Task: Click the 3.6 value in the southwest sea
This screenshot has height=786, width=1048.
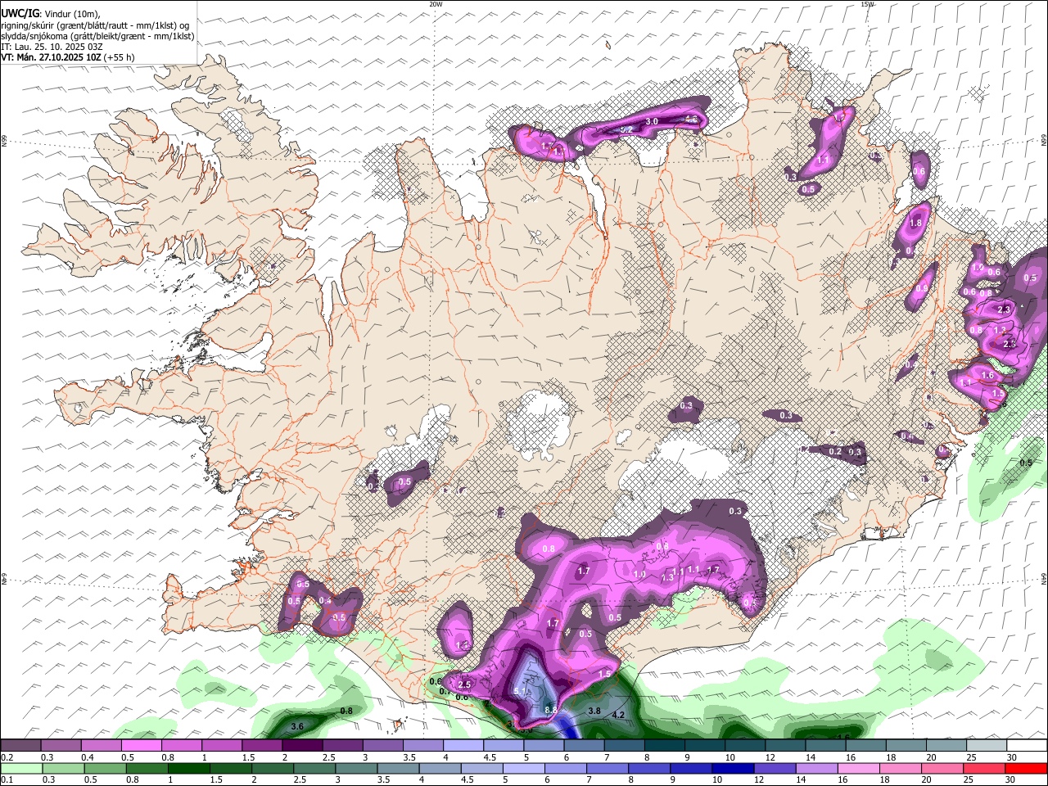Action: [297, 726]
